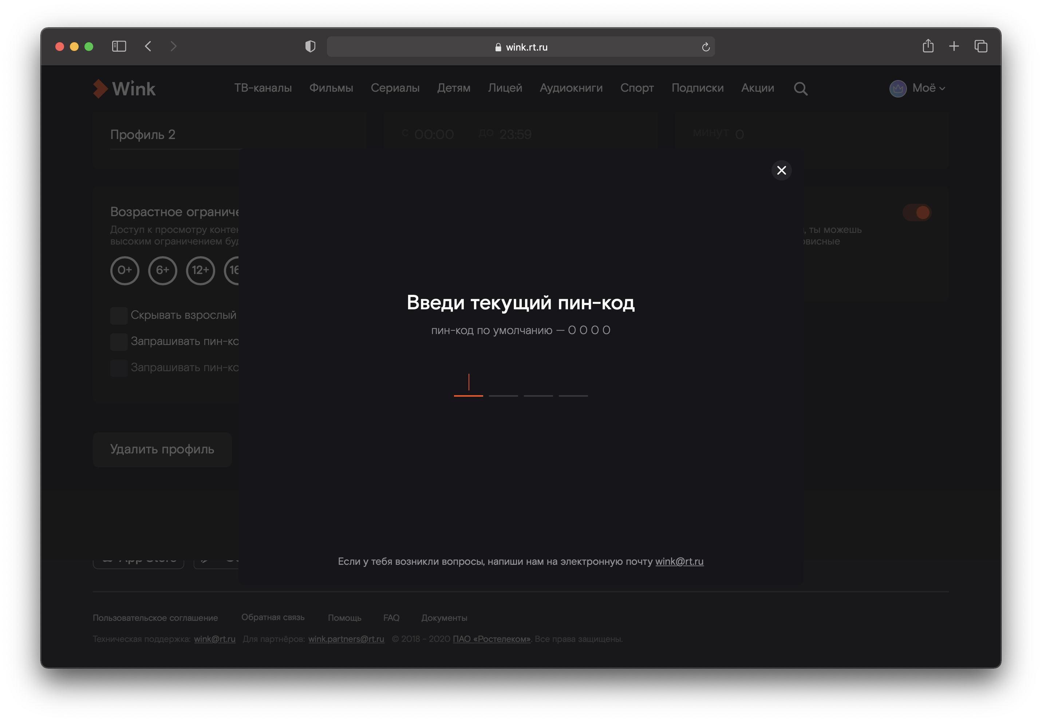This screenshot has height=722, width=1042.
Task: Click Удалить профиль button
Action: 162,449
